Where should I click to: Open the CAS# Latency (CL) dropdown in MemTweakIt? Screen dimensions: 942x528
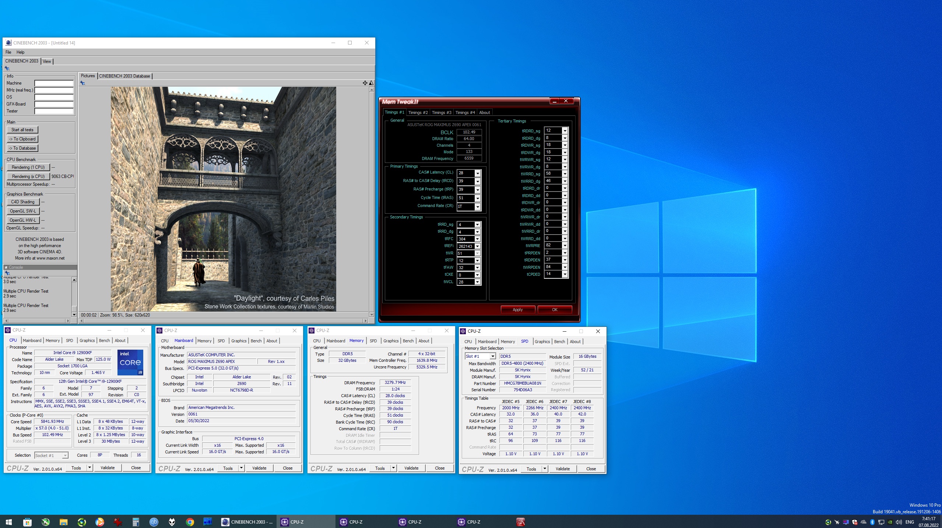(477, 173)
